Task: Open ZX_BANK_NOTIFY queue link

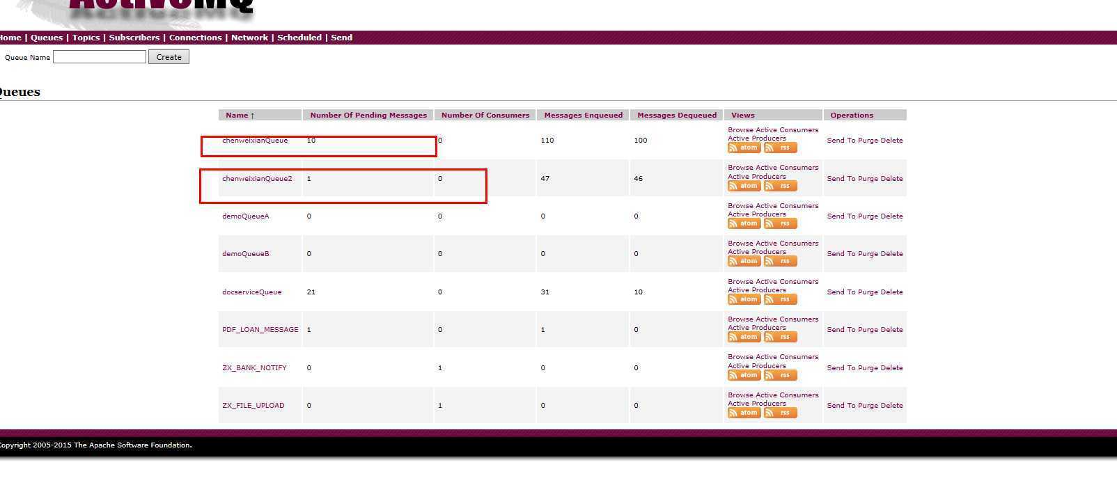Action: [x=254, y=368]
